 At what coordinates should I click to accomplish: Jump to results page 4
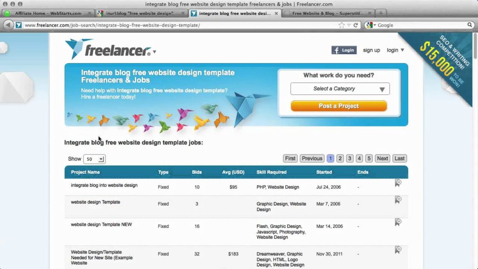coord(359,158)
